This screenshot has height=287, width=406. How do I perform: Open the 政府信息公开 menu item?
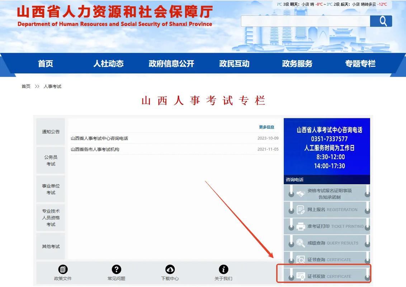pos(171,64)
